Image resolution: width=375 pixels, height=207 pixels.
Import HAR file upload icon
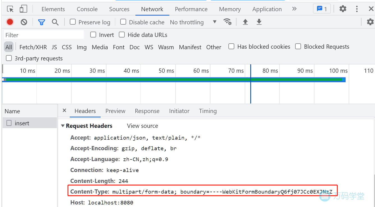pos(245,22)
